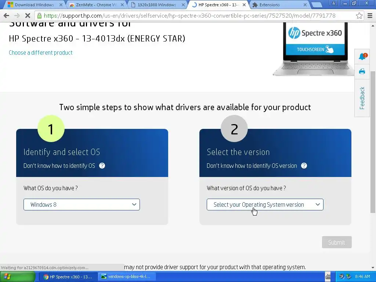Click the browser forward arrow

(x=17, y=16)
